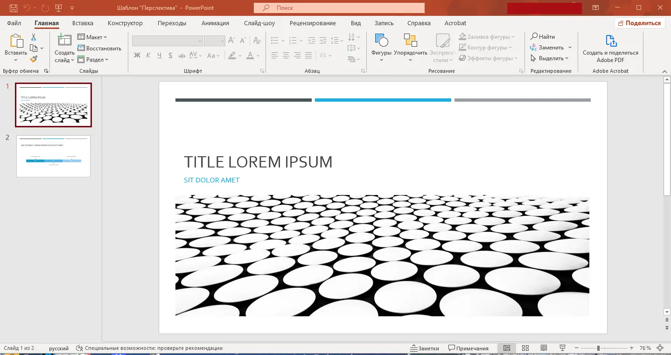
Task: Click the New Slide (Создать слайд) icon
Action: tap(64, 40)
